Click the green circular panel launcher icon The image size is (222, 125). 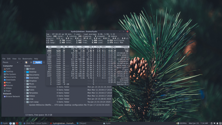(x=20, y=123)
